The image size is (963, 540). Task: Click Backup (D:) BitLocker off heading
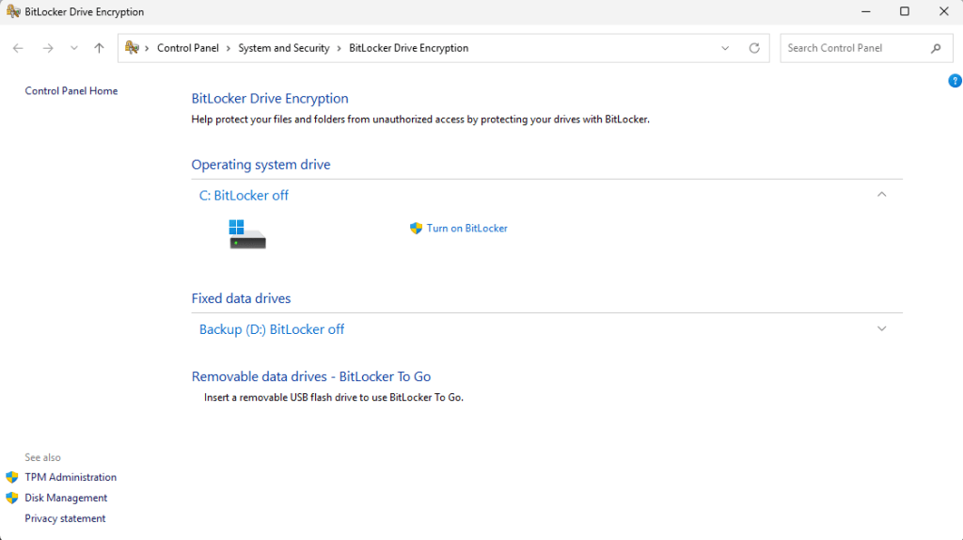272,329
